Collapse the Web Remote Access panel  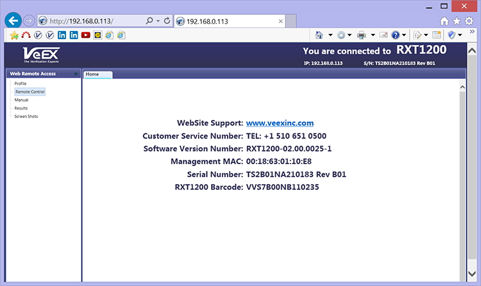click(x=76, y=74)
